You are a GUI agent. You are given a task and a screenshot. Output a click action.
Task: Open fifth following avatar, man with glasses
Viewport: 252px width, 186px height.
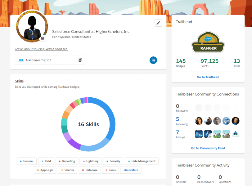236,121
